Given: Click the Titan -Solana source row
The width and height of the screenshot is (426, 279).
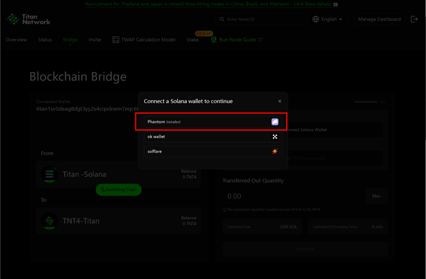Looking at the screenshot, I should [x=119, y=174].
